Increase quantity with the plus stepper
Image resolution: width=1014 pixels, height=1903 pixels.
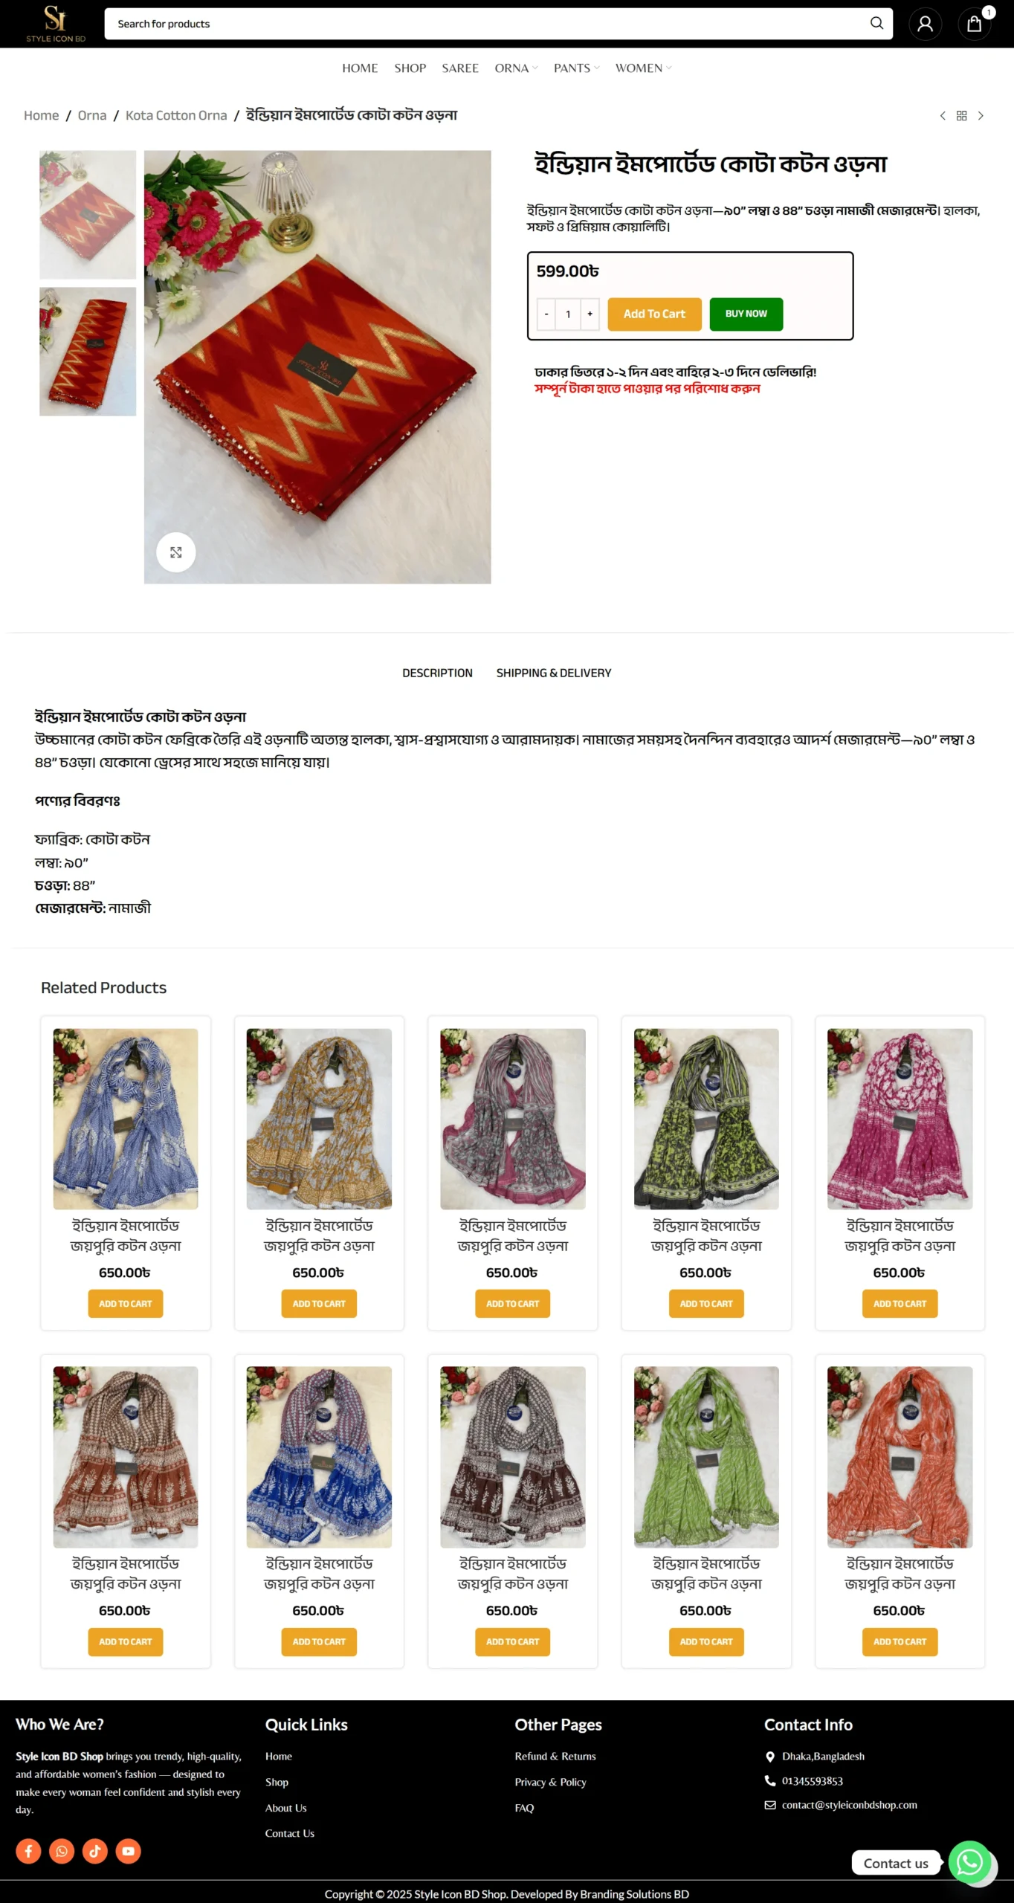(590, 314)
